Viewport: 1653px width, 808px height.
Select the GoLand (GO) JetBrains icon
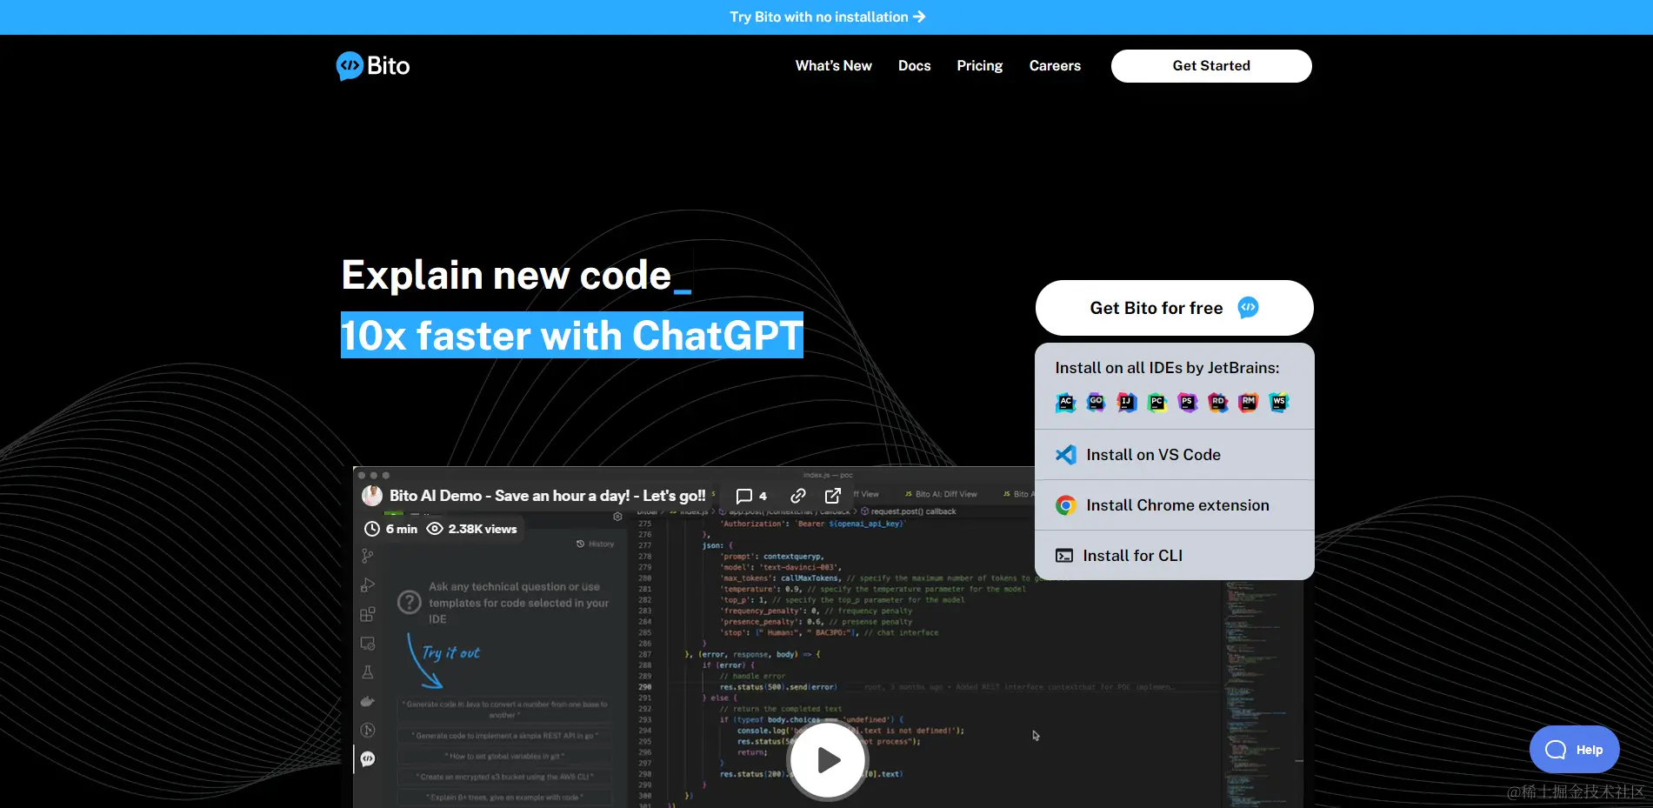(1096, 402)
